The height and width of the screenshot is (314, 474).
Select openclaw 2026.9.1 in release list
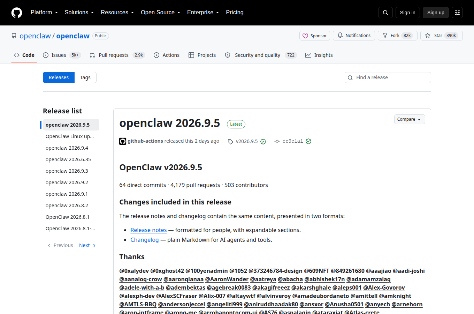pyautogui.click(x=71, y=194)
